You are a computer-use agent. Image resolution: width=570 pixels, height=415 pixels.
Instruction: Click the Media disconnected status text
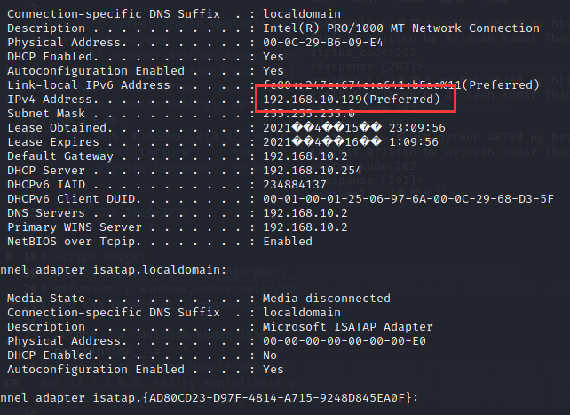point(327,299)
